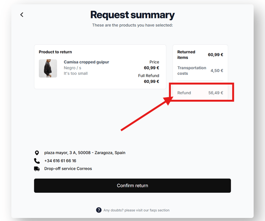Click the phone handset icon

(37, 161)
